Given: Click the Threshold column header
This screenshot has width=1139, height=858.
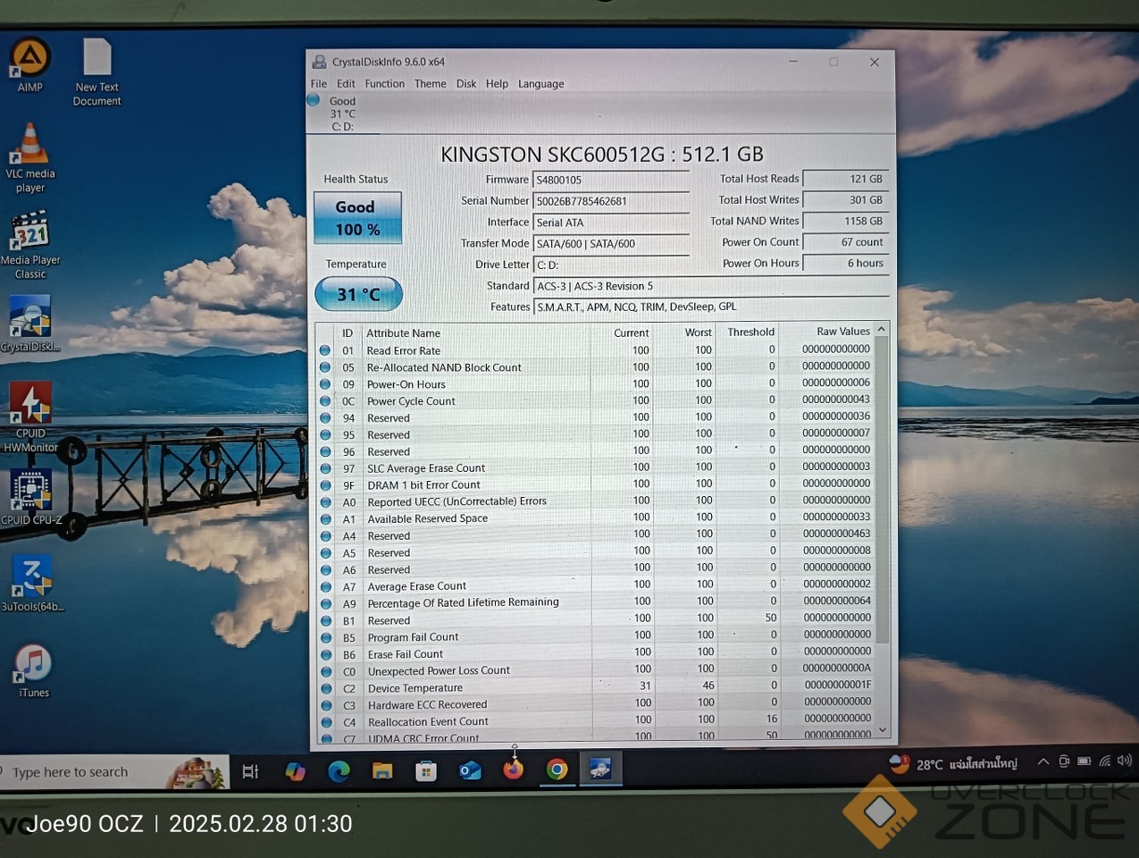Looking at the screenshot, I should coord(751,332).
